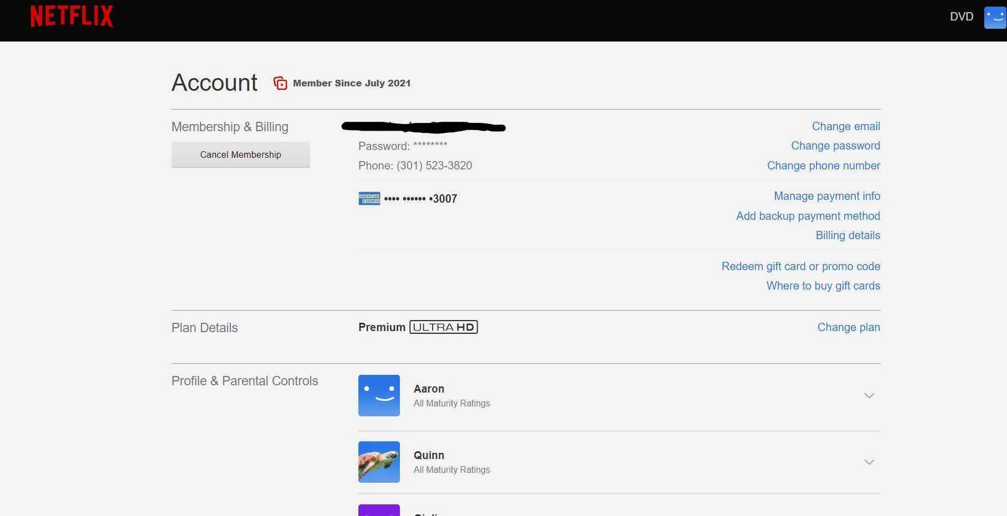Click the American Express card icon
This screenshot has height=516, width=1007.
pos(369,198)
